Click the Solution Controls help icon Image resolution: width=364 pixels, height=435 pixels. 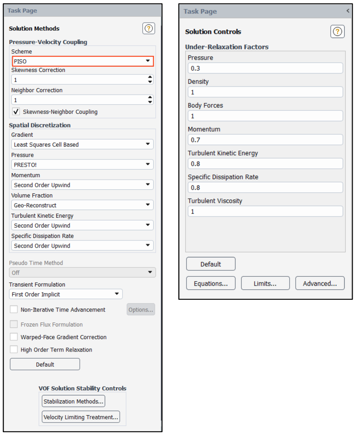[x=337, y=32]
